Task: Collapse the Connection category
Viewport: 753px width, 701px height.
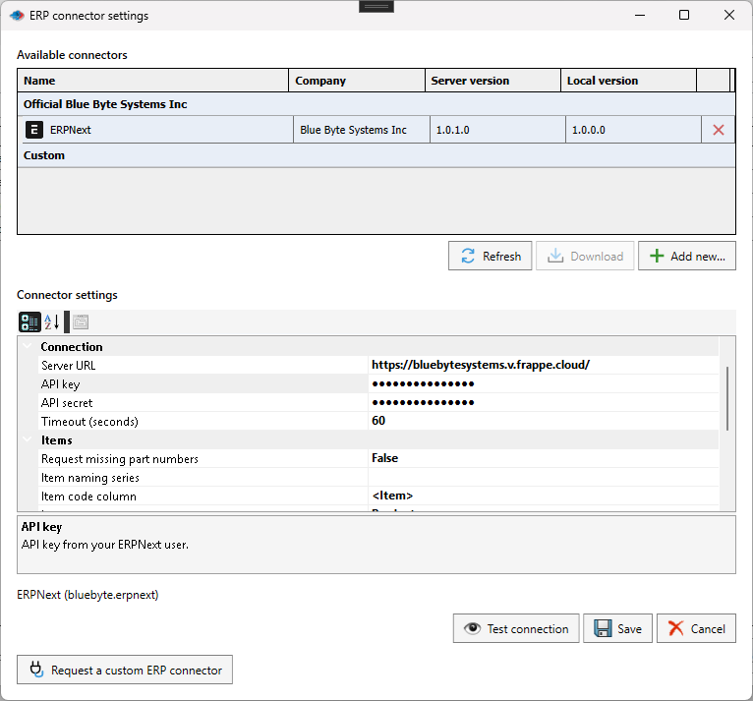Action: pos(28,347)
